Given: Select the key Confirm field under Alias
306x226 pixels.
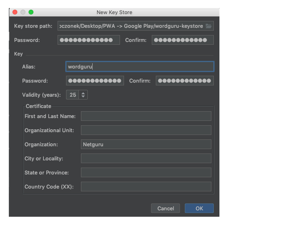Looking at the screenshot, I should [185, 81].
